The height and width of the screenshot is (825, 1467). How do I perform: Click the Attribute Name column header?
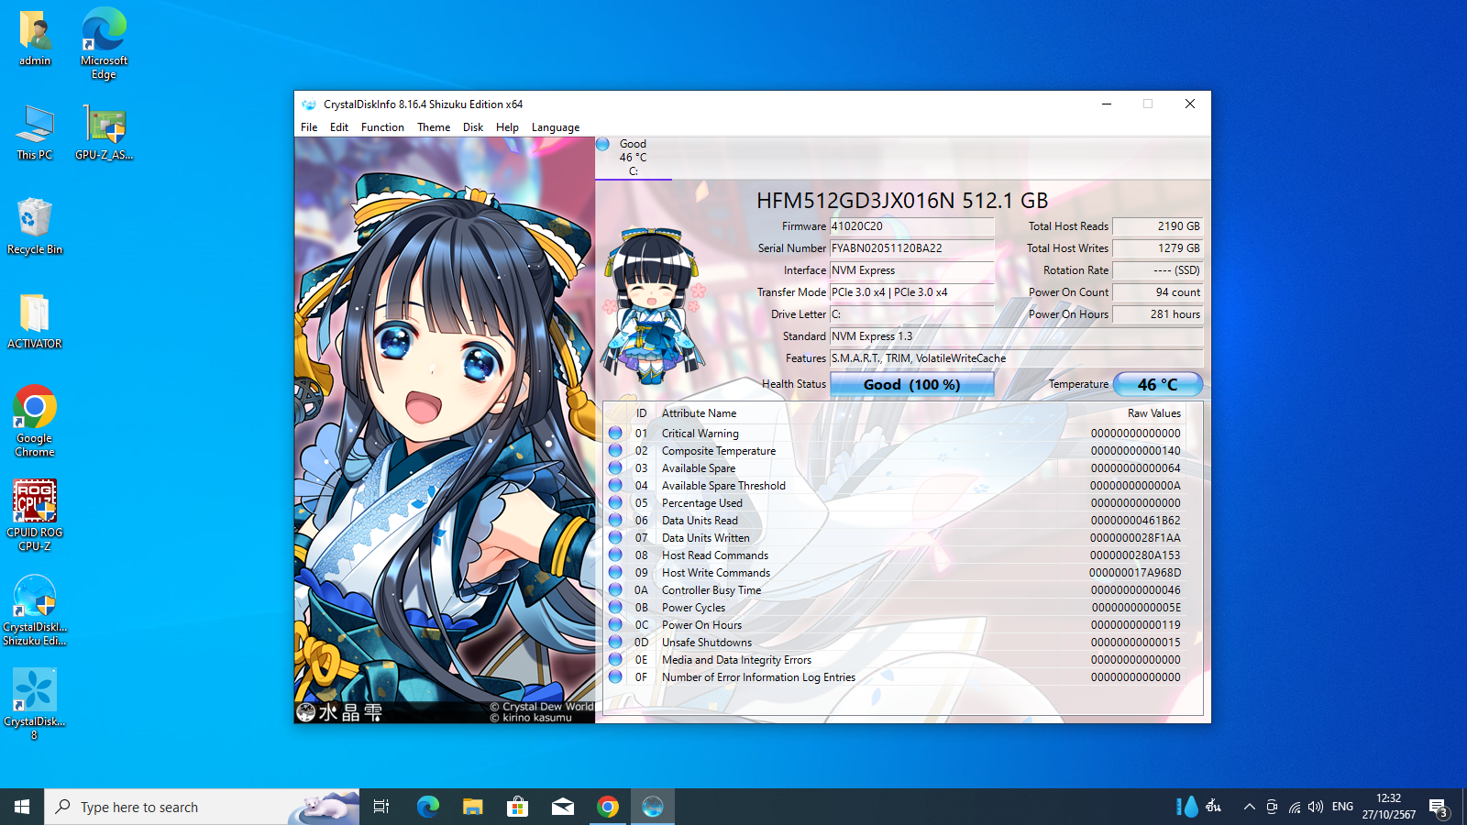pos(699,413)
